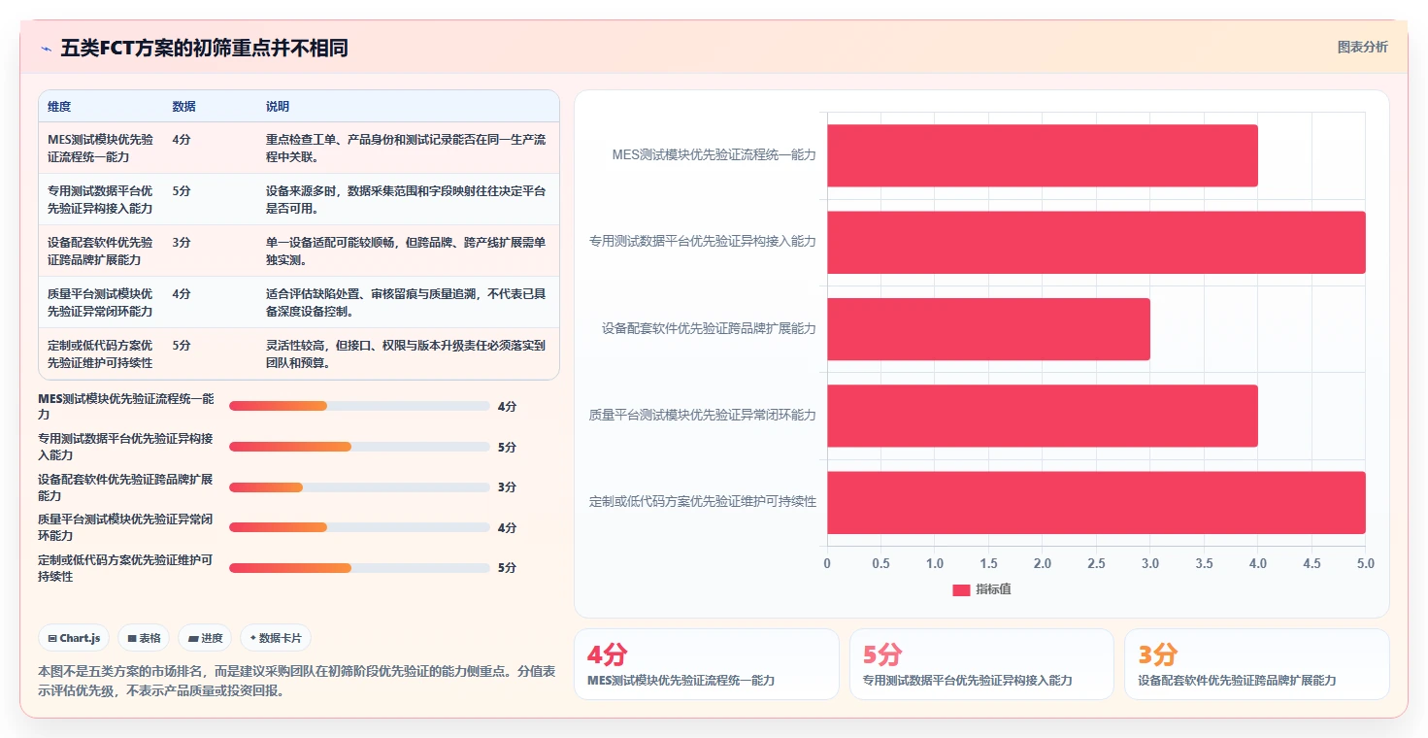Click description starting 灵活性较高
The width and height of the screenshot is (1428, 738).
coord(406,354)
